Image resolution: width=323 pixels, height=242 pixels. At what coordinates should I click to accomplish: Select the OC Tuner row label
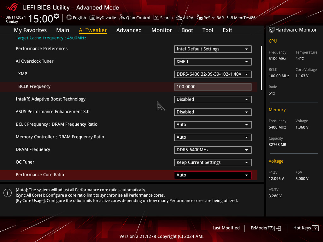(x=25, y=162)
